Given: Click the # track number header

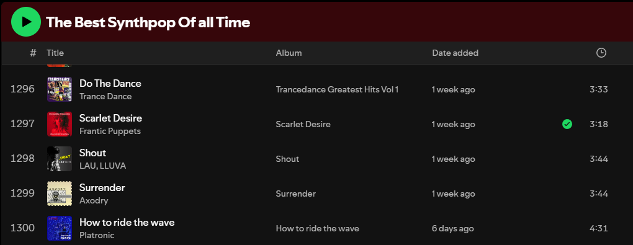Looking at the screenshot, I should [33, 53].
